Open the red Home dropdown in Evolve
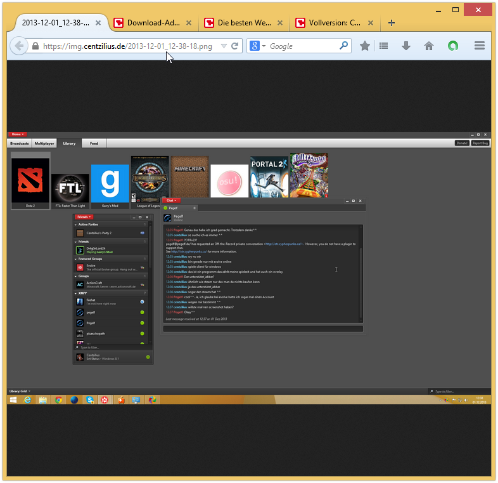Screen dimensions: 498x483 (x=17, y=135)
